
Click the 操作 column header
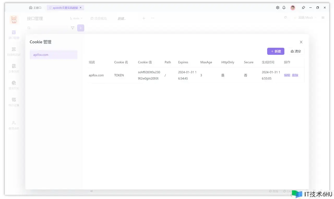287,62
